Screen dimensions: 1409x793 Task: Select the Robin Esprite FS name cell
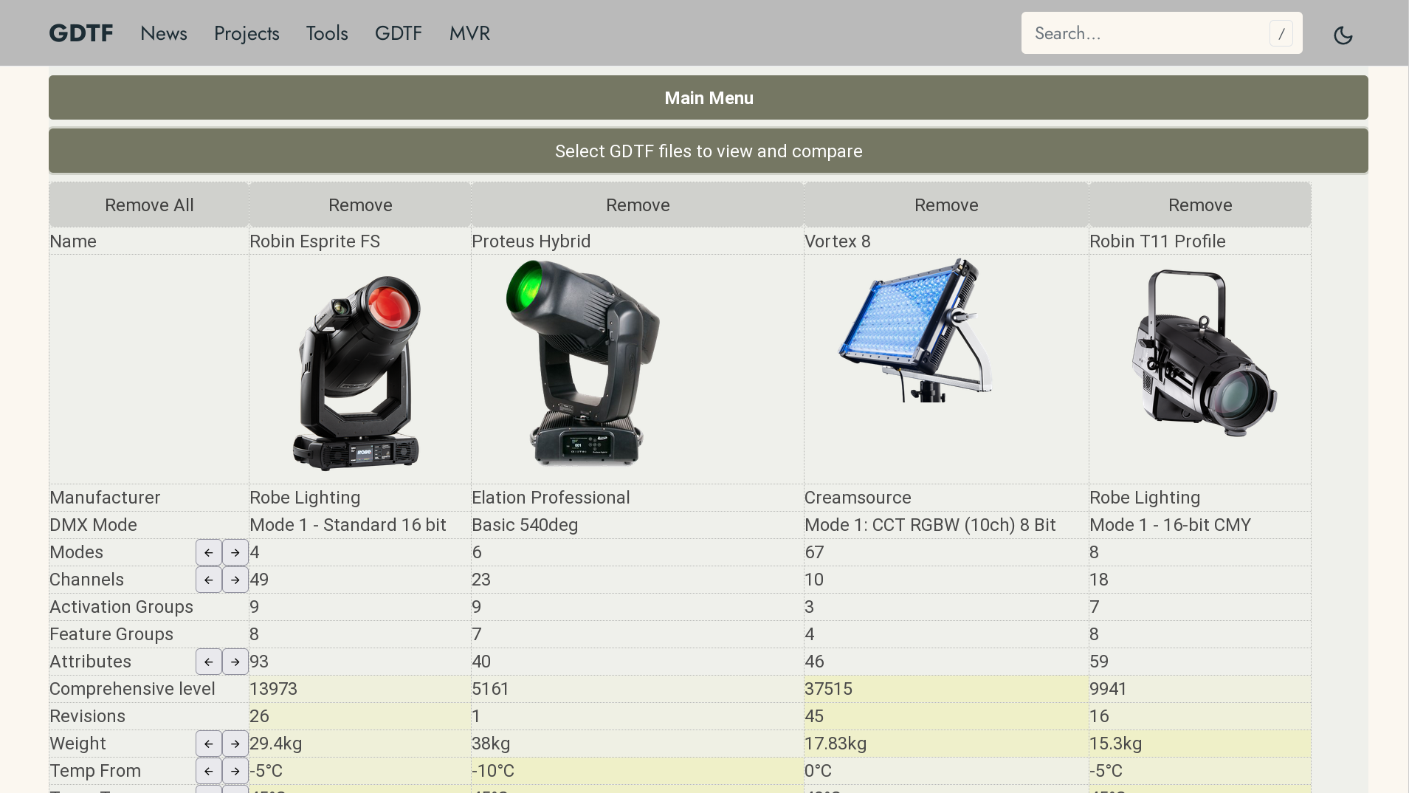[360, 241]
